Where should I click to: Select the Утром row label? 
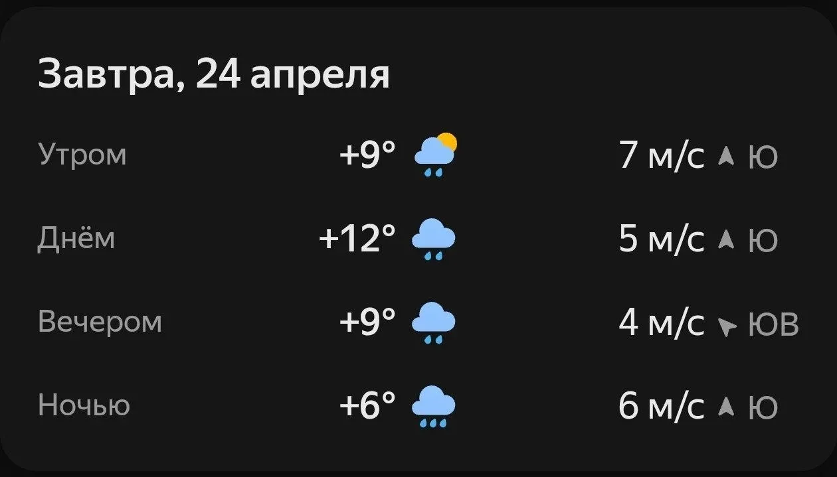click(x=82, y=155)
